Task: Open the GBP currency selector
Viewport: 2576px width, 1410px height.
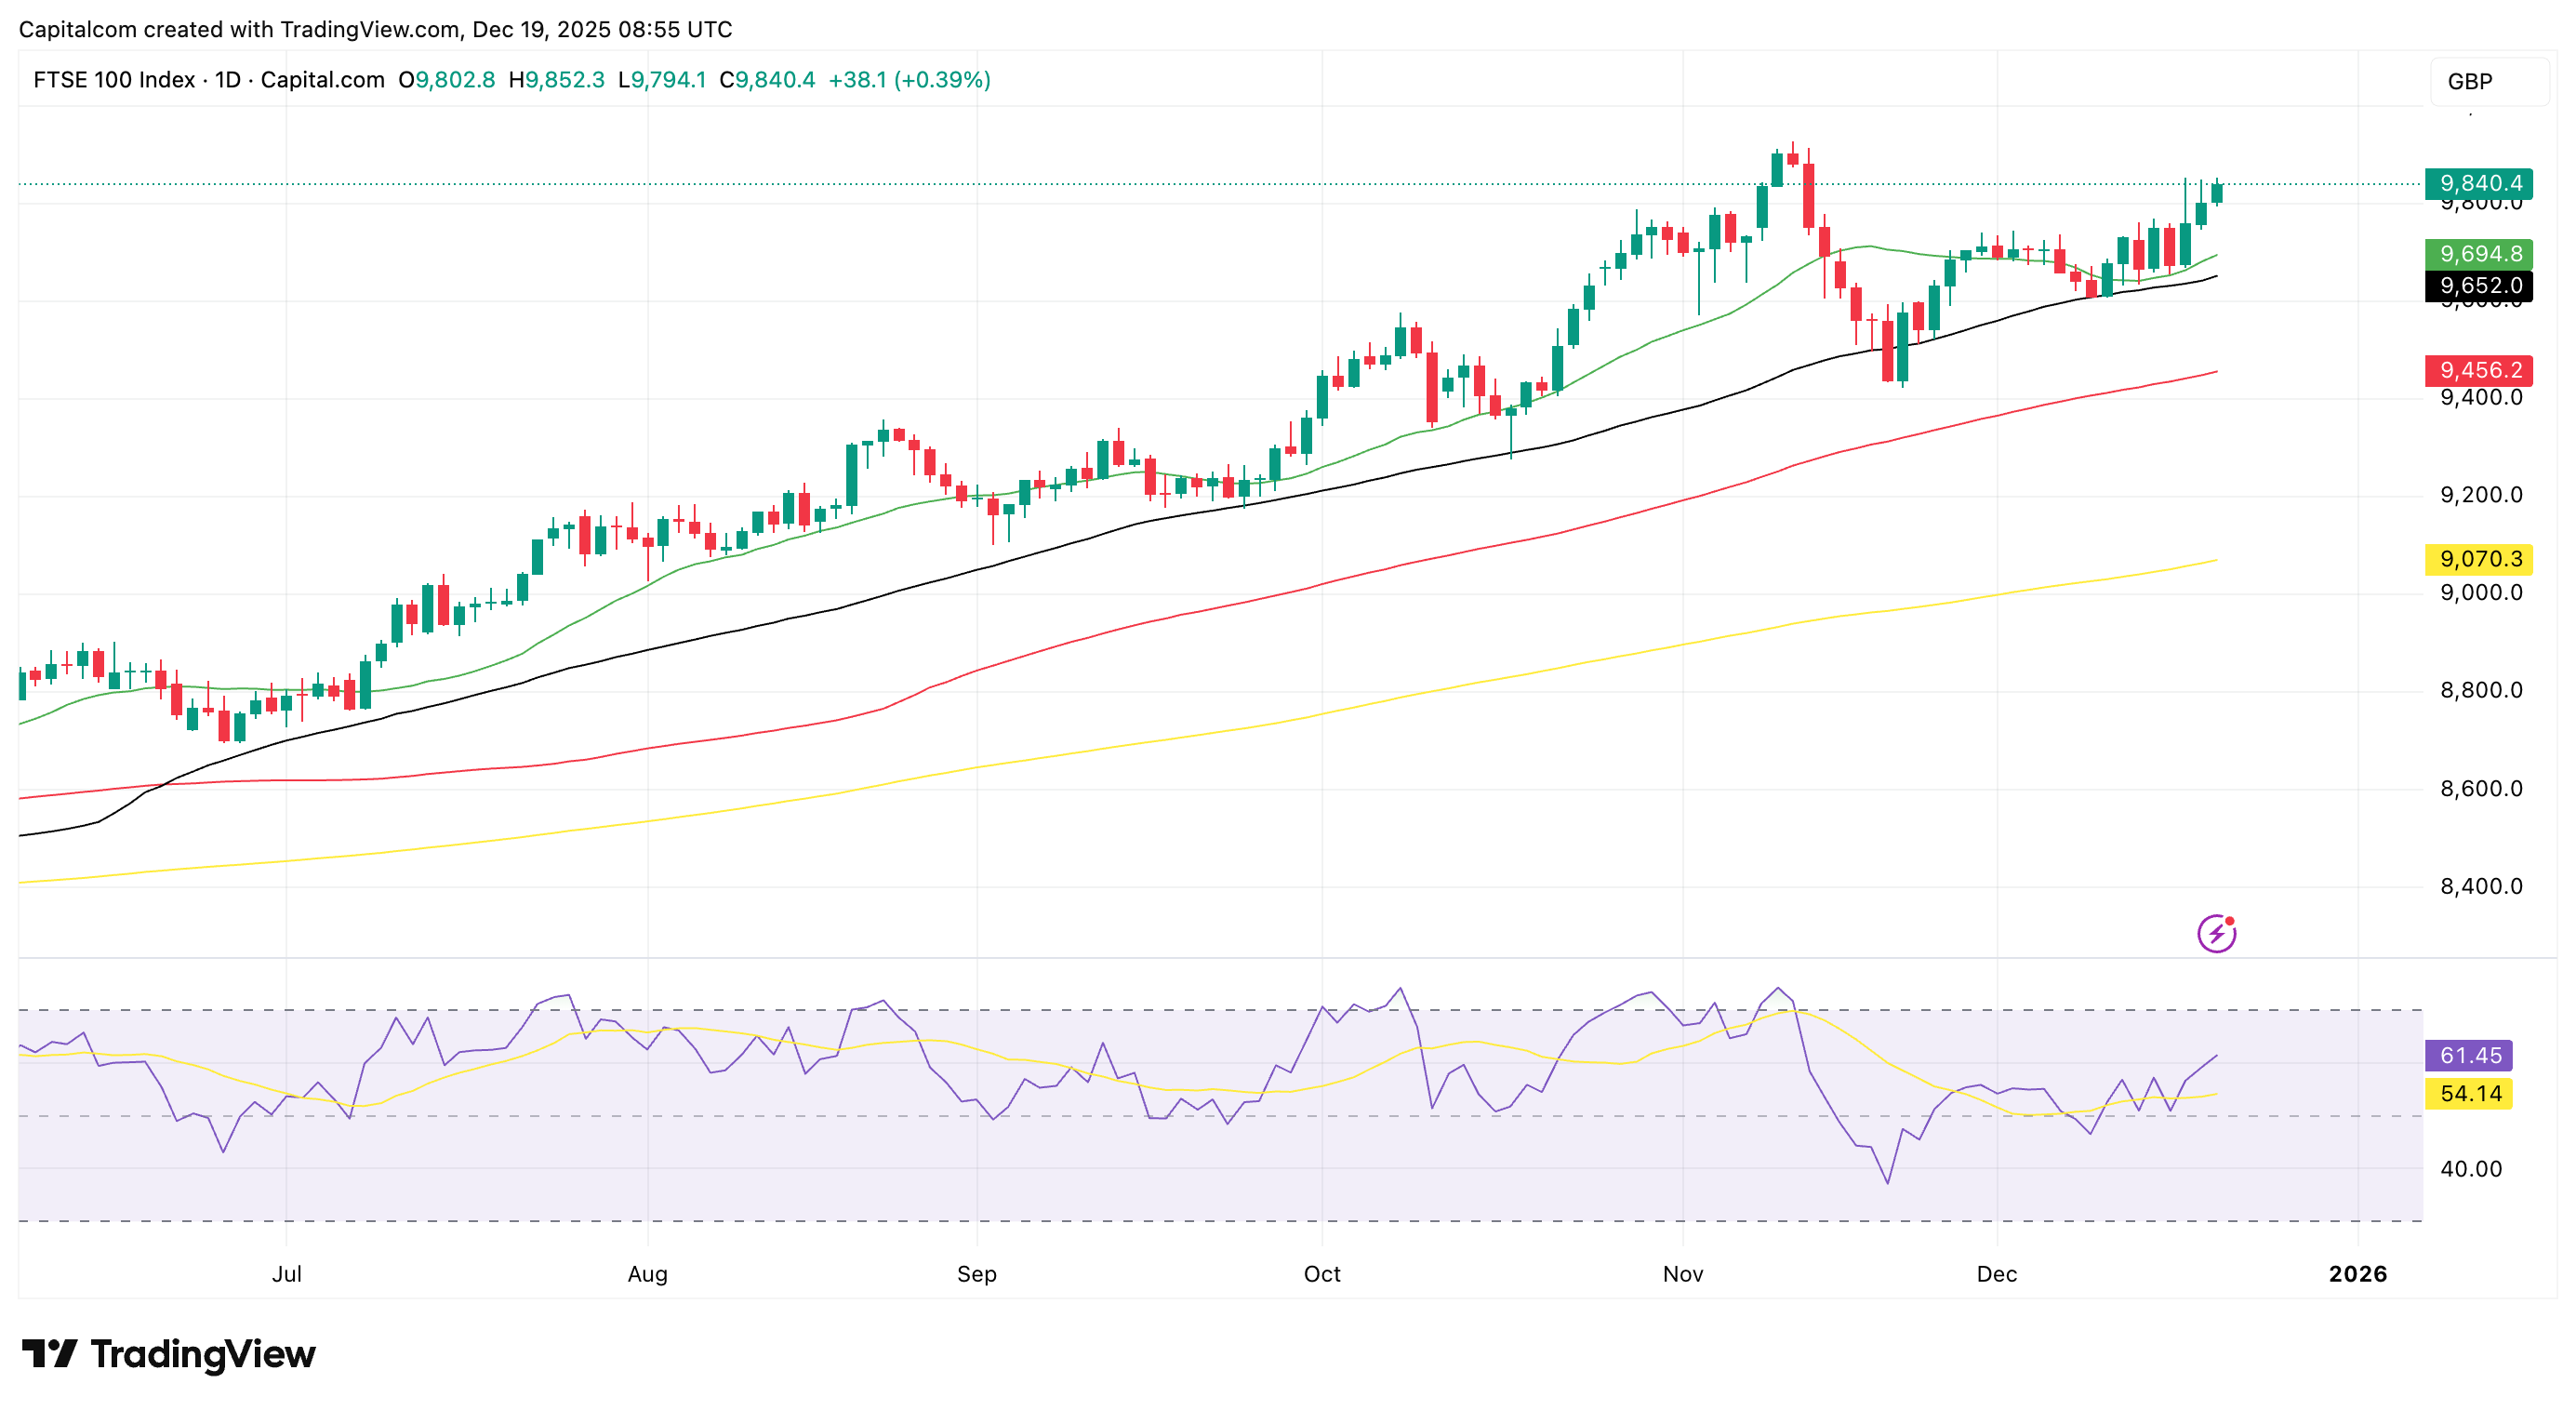Action: click(x=2488, y=81)
